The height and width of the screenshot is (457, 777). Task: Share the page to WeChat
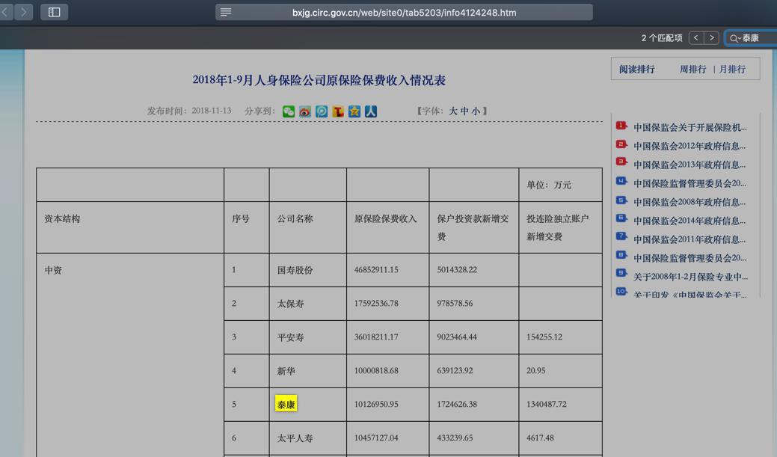pyautogui.click(x=289, y=111)
